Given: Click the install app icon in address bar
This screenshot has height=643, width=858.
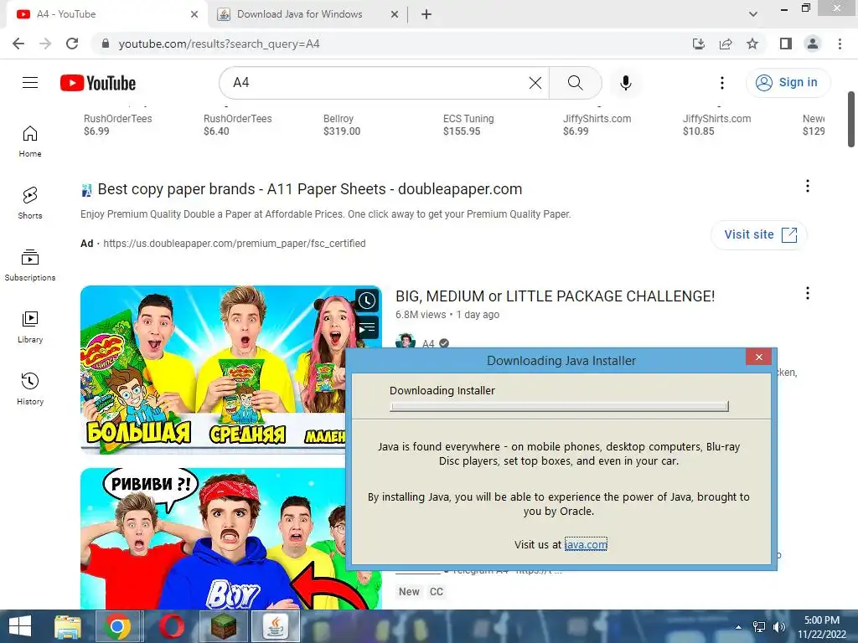Looking at the screenshot, I should [x=699, y=44].
